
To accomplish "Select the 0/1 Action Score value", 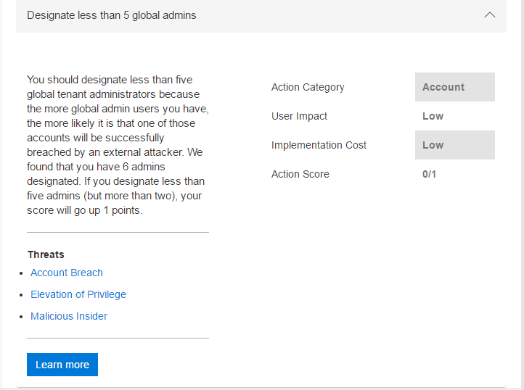I will pos(430,174).
